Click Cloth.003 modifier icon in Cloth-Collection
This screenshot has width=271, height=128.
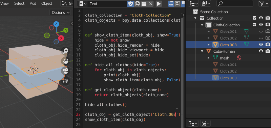pyautogui.click(x=247, y=45)
